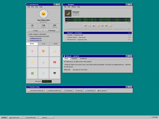Screen dimensions: 159x119
Task: Open the retro-ring link button
Action: [79, 90]
